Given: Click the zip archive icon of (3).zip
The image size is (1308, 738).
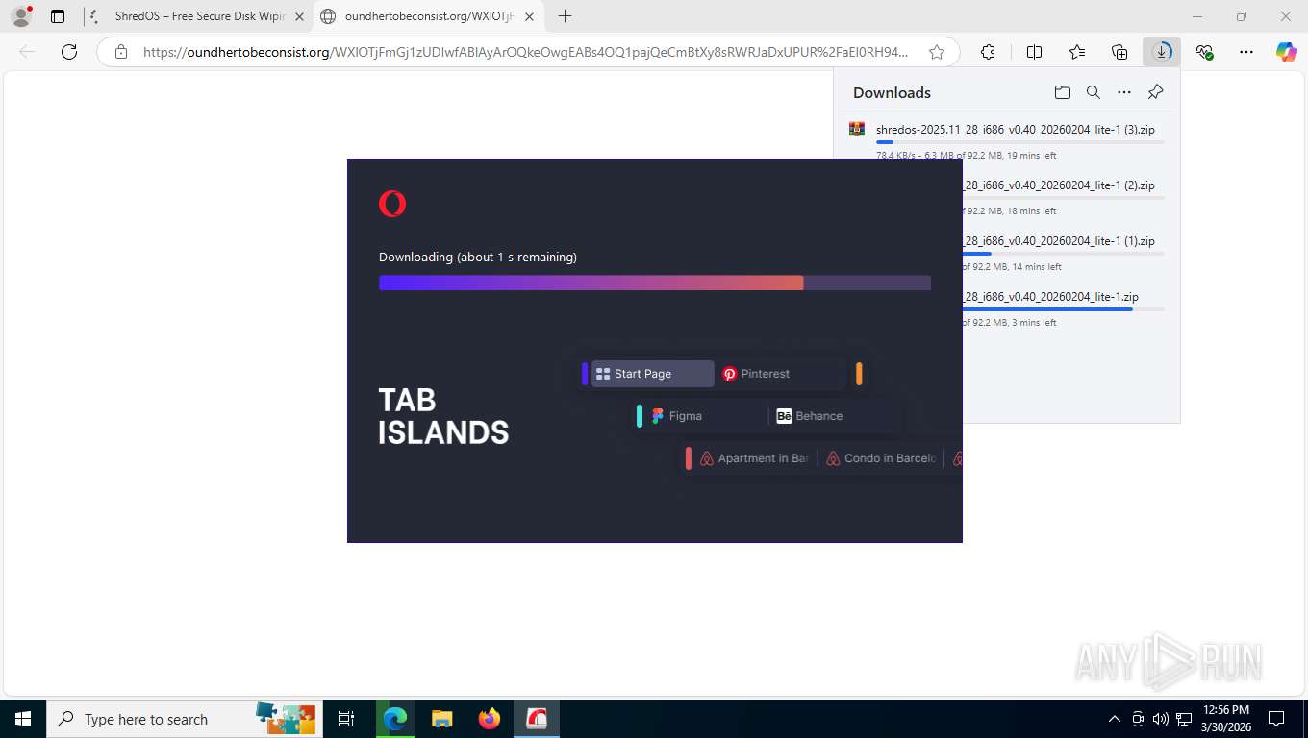Looking at the screenshot, I should click(857, 129).
